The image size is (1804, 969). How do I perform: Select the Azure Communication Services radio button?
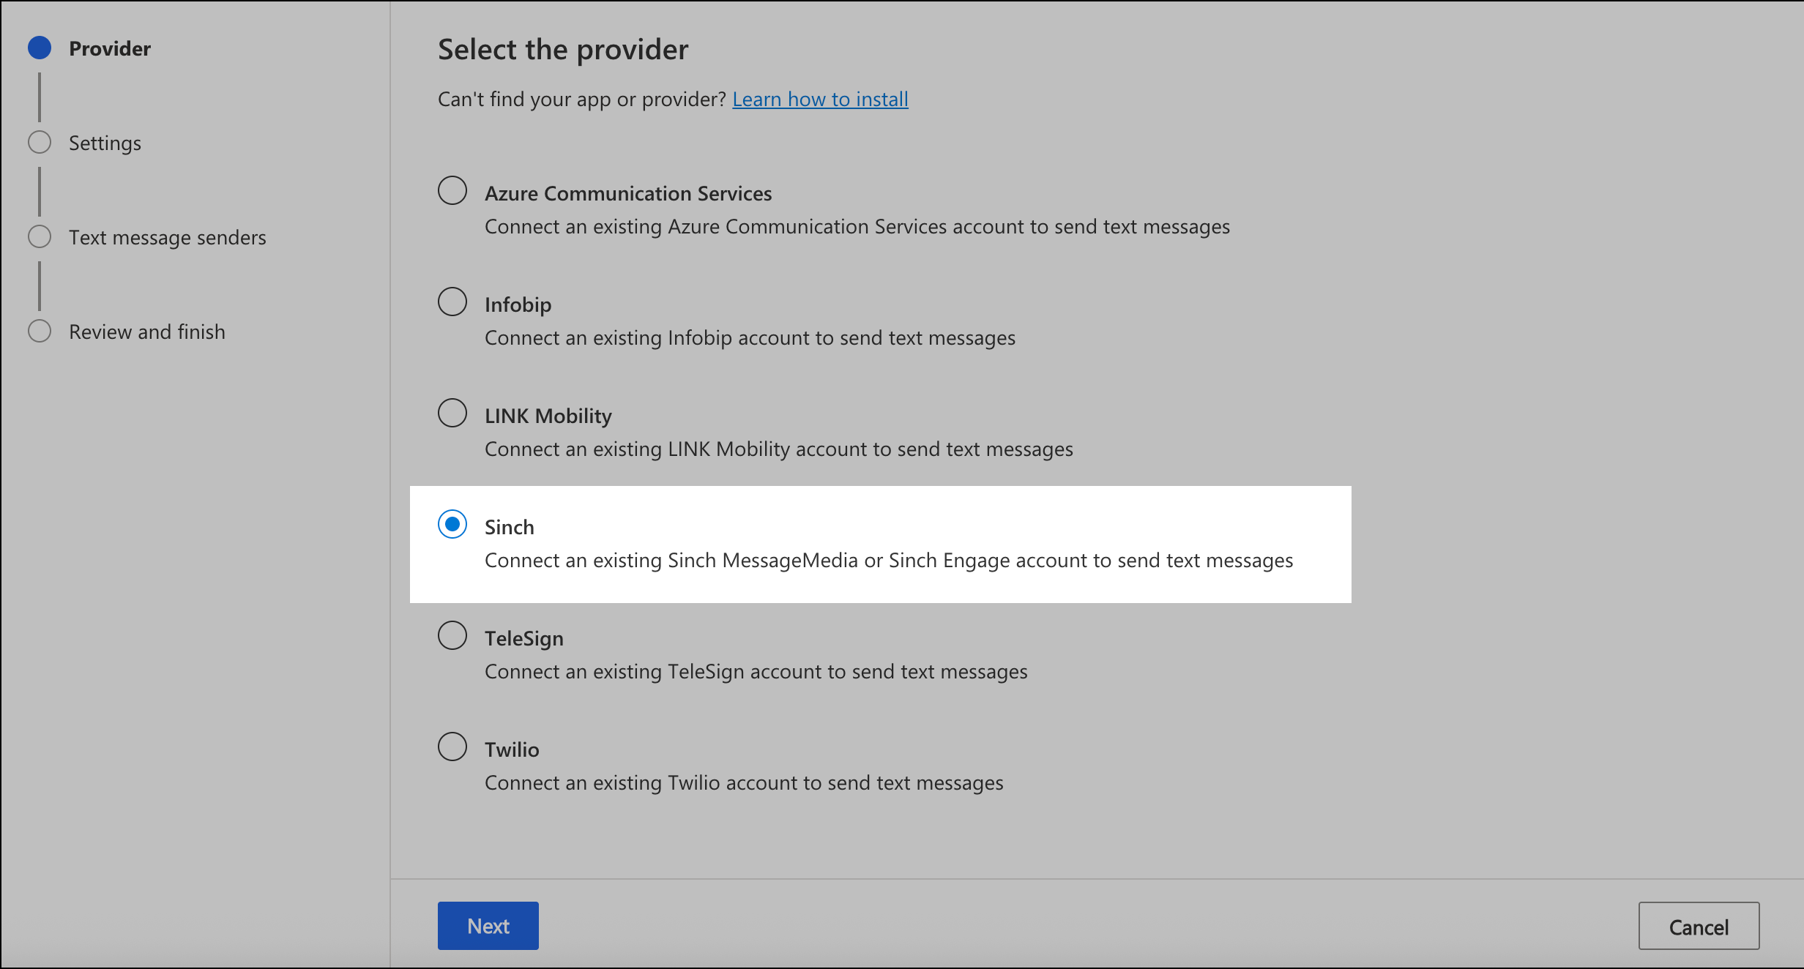coord(452,190)
